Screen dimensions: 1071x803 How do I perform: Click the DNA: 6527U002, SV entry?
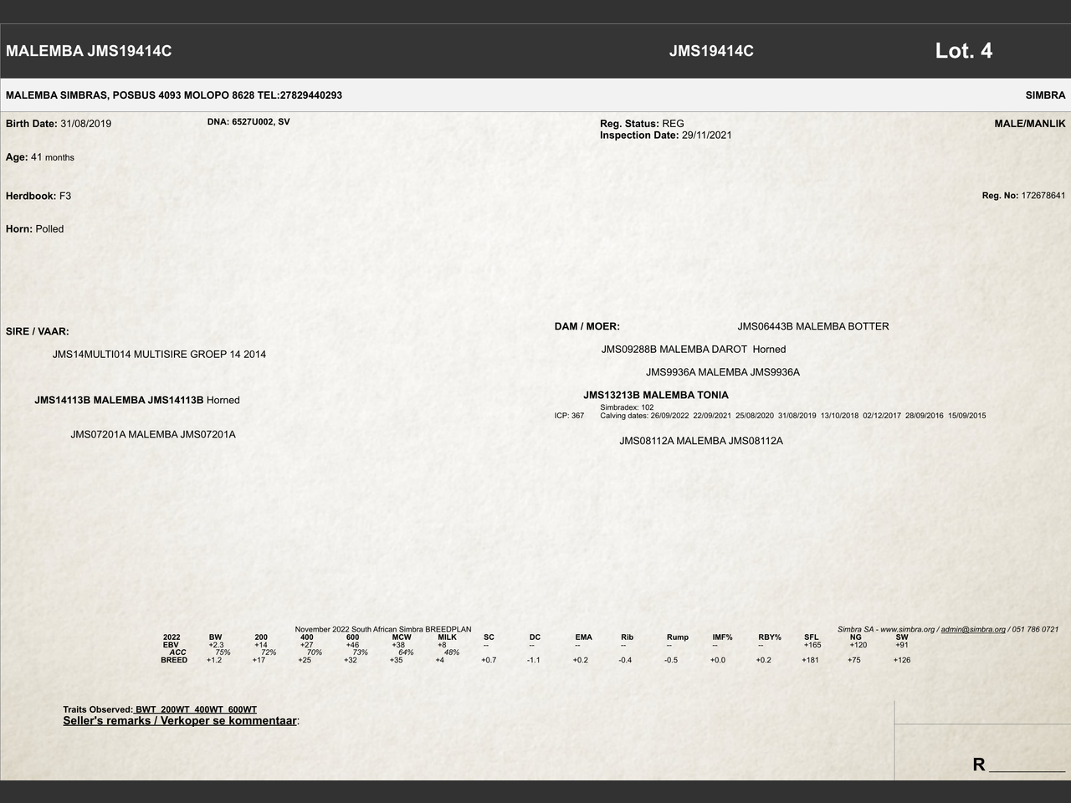[x=249, y=122]
